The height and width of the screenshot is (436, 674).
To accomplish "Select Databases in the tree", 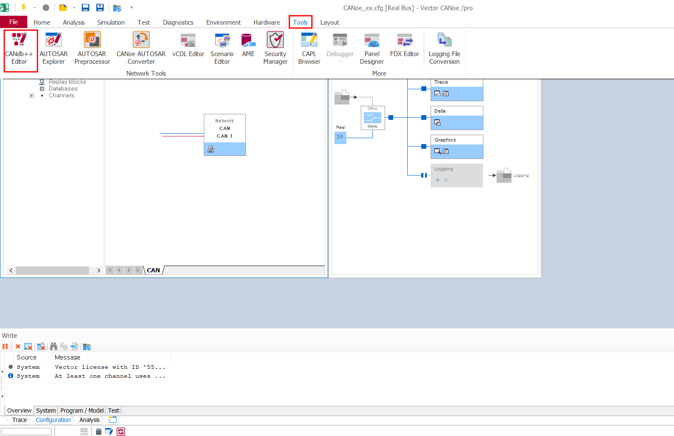I will coord(63,89).
